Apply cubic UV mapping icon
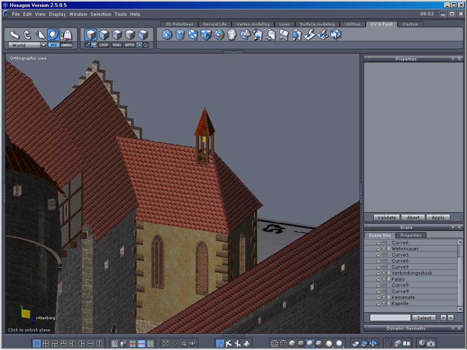Image resolution: width=467 pixels, height=350 pixels. tap(206, 35)
